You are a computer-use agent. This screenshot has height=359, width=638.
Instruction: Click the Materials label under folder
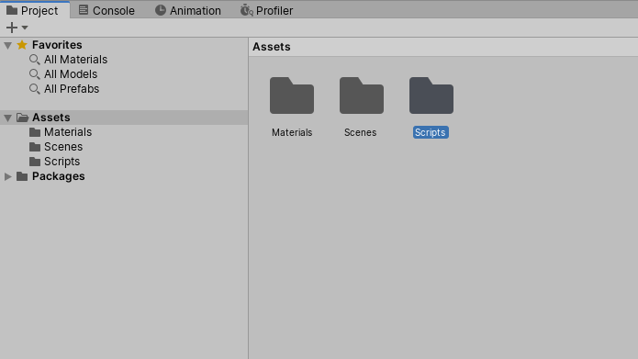292,132
